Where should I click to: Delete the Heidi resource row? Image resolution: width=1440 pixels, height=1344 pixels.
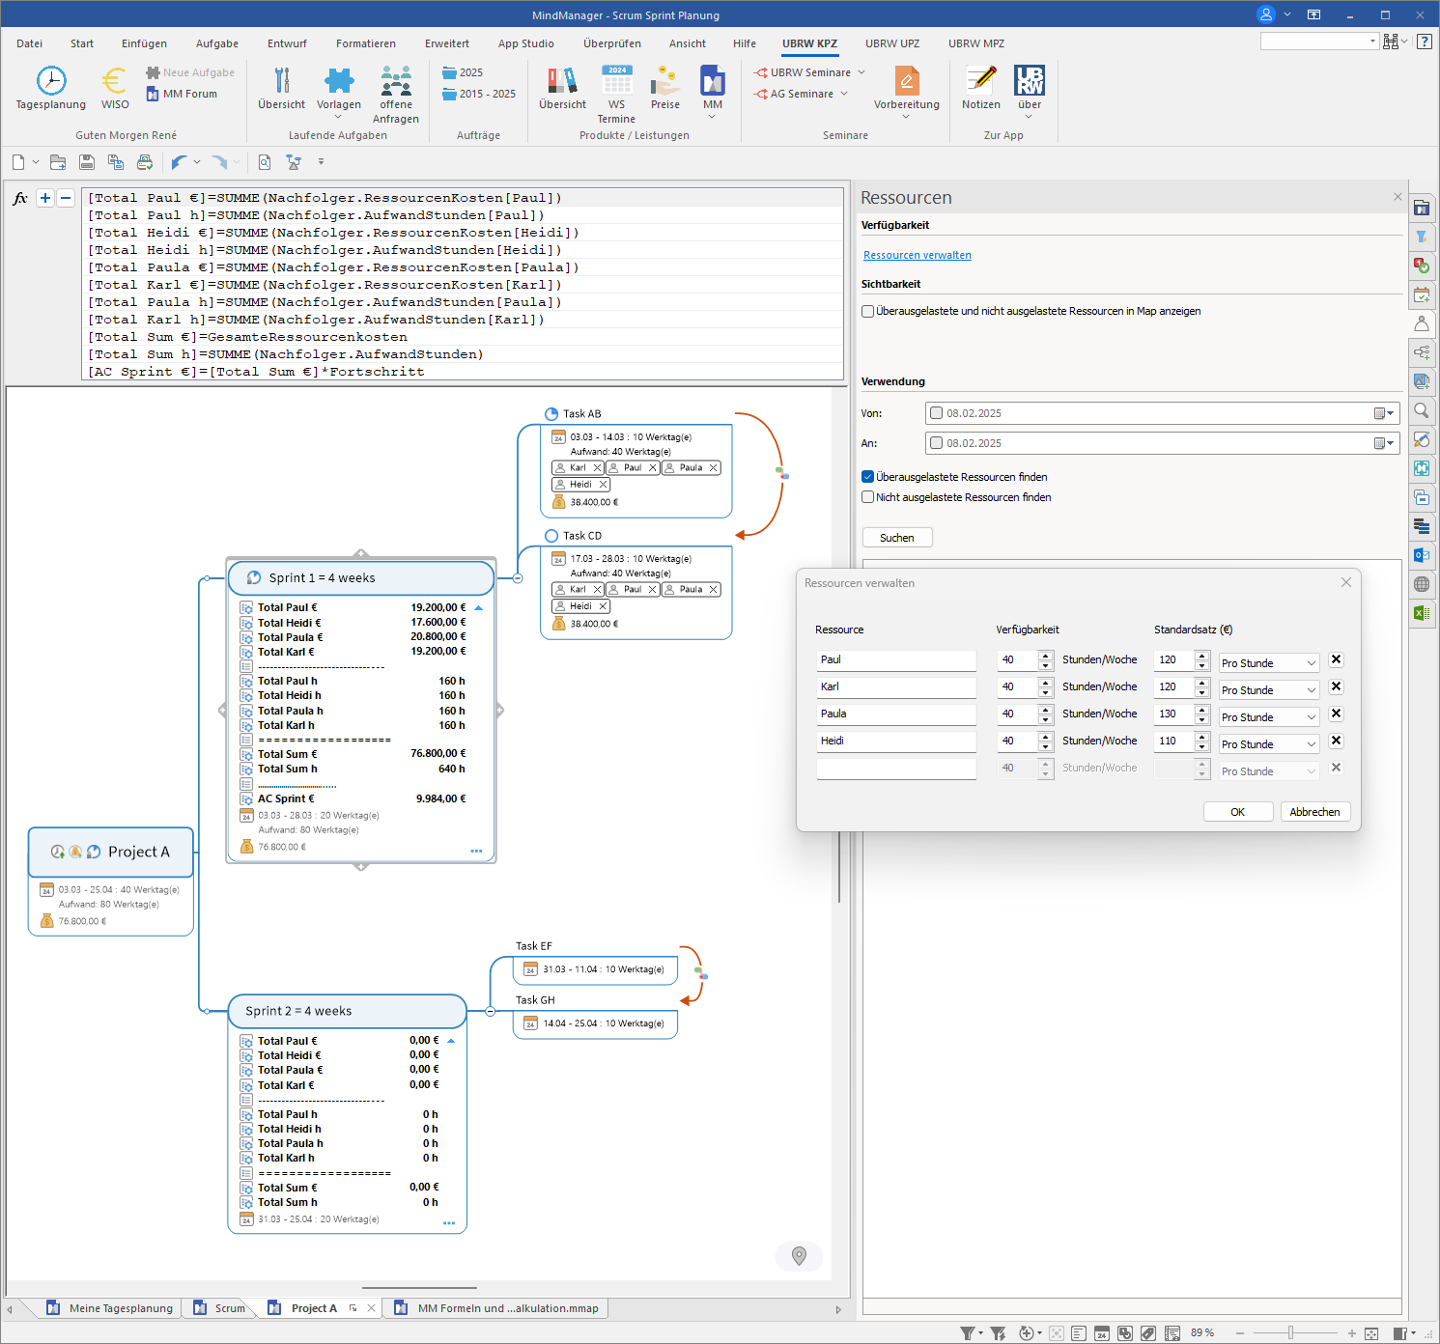(1336, 741)
